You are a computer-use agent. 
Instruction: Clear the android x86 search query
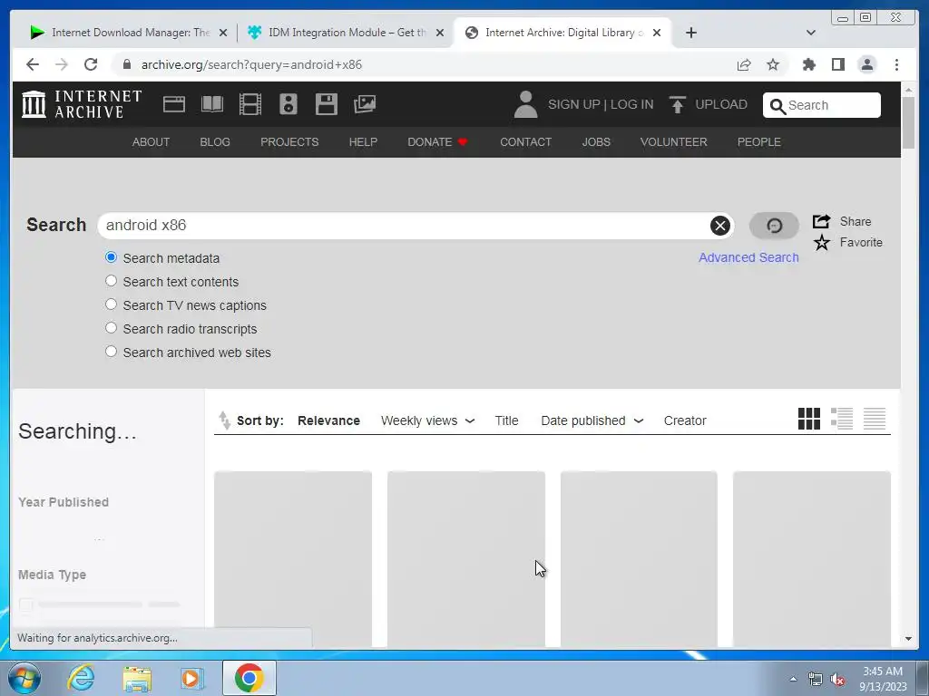coord(719,226)
